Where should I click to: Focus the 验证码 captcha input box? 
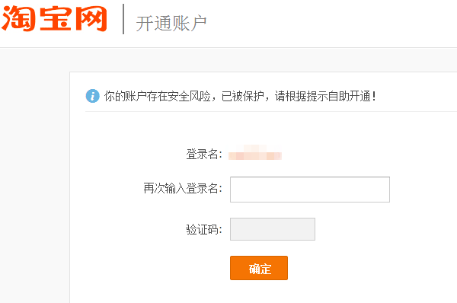click(273, 229)
